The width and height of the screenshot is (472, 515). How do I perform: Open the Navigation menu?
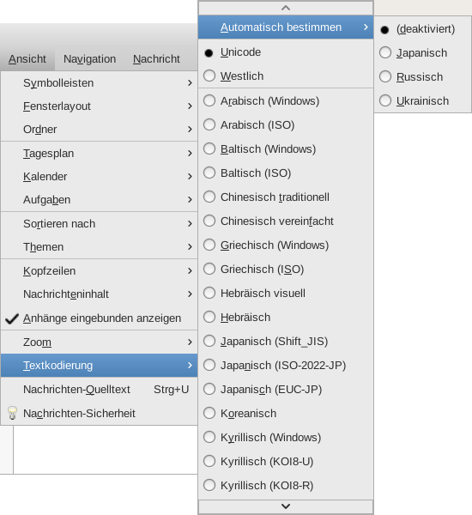pos(89,59)
